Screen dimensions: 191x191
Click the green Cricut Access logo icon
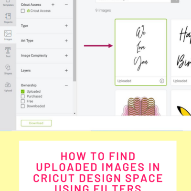[x=28, y=11]
